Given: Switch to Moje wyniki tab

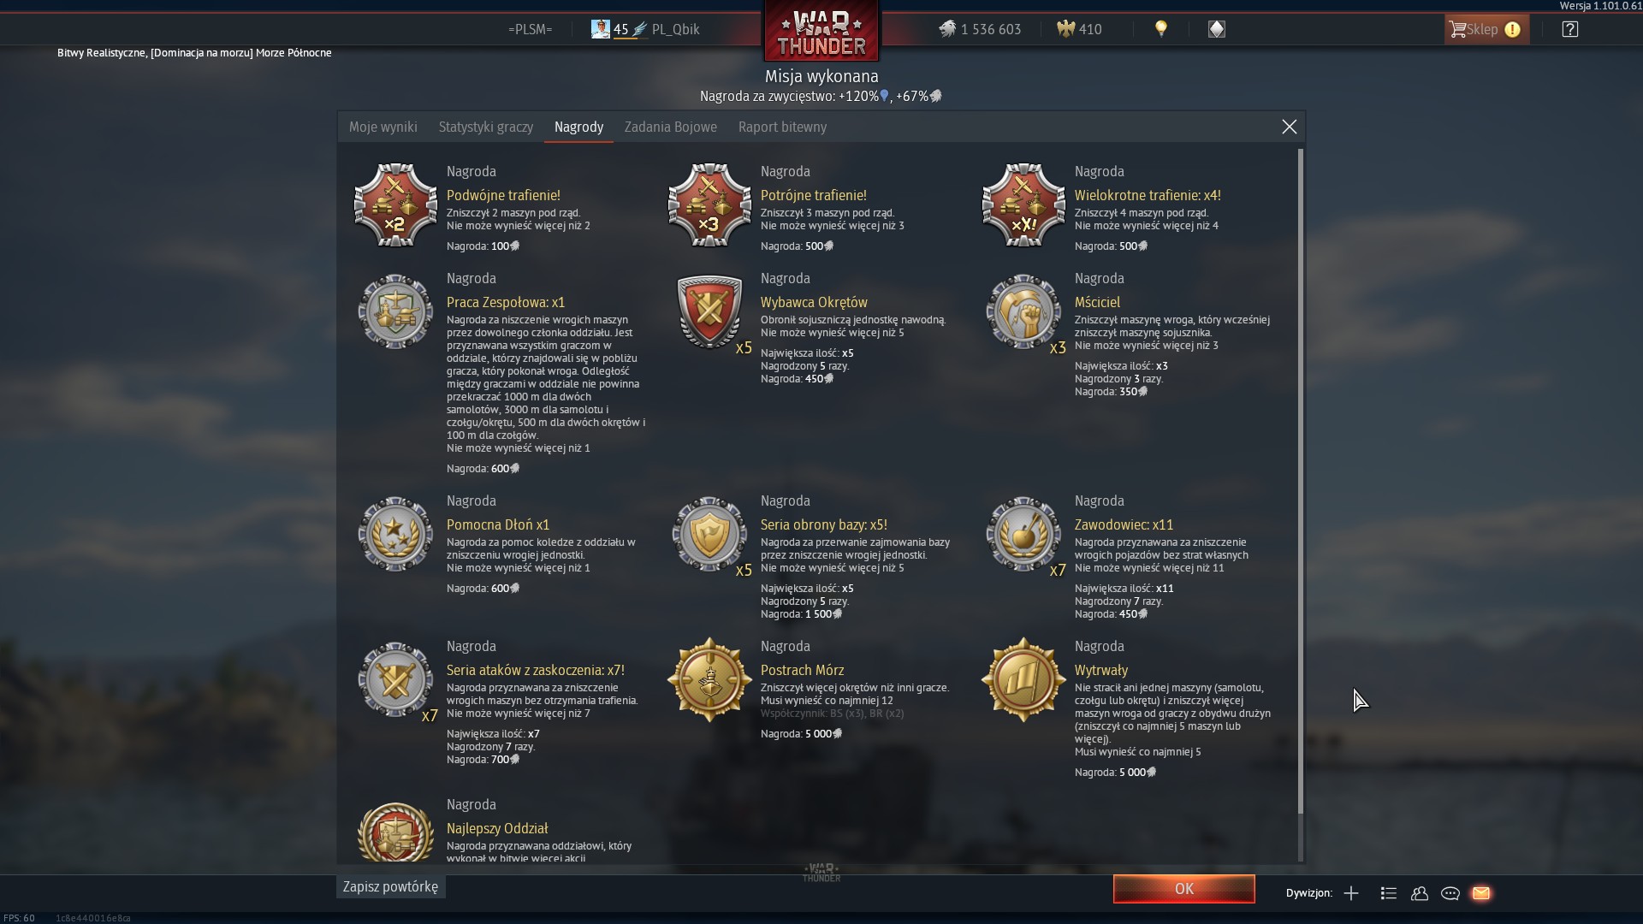Looking at the screenshot, I should (x=383, y=127).
